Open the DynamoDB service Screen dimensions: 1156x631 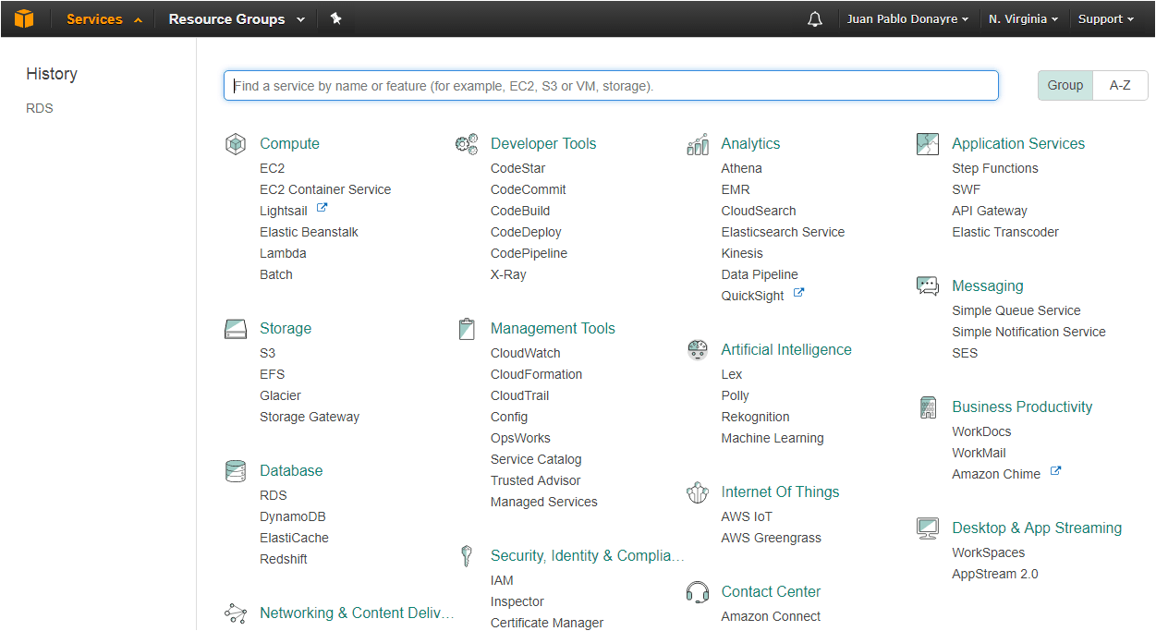pyautogui.click(x=293, y=516)
